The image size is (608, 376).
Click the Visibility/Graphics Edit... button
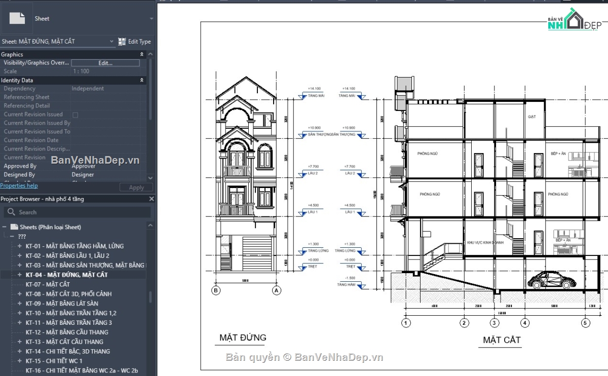[105, 63]
